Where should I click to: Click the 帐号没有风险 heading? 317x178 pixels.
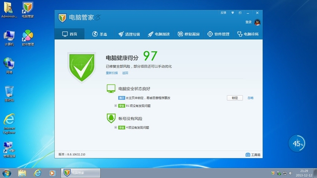point(130,119)
